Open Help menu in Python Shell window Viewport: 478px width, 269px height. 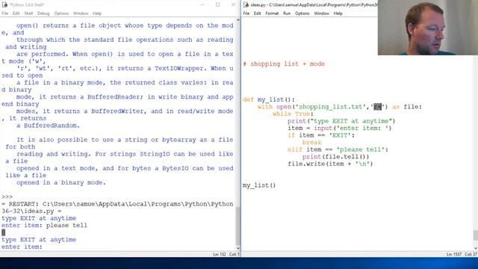click(97, 13)
